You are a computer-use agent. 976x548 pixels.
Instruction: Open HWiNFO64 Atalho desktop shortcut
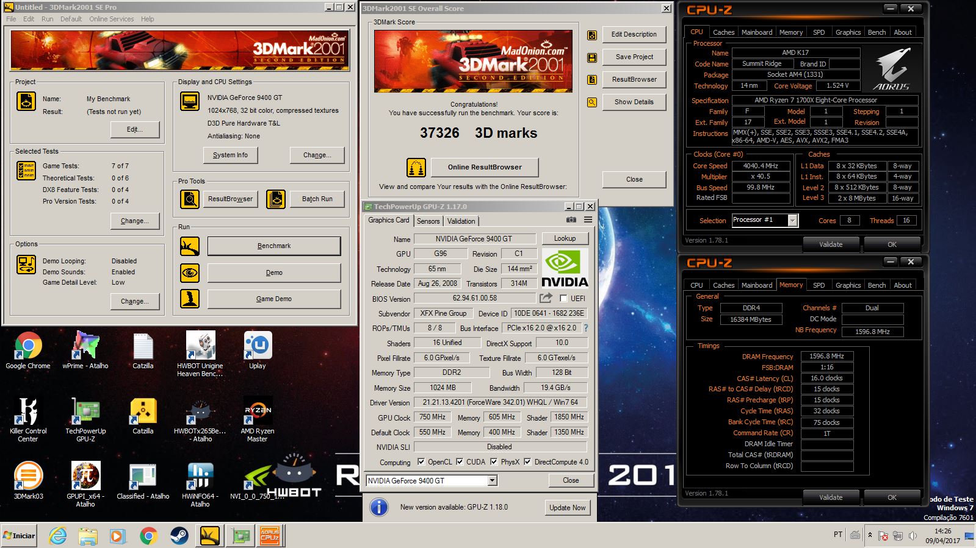pos(200,485)
